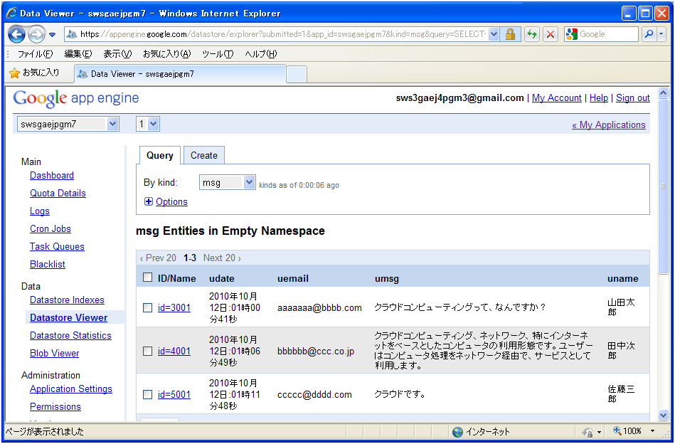Click the URL address bar
675x444 pixels.
pyautogui.click(x=277, y=34)
